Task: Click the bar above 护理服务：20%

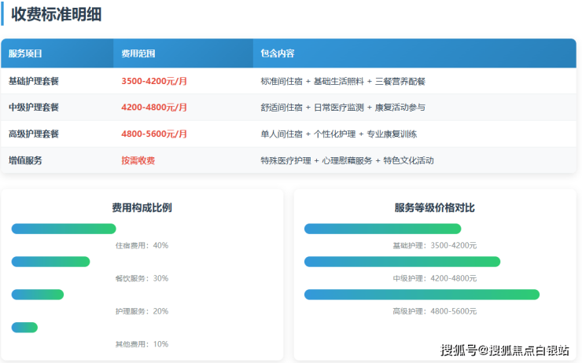Action: click(38, 295)
